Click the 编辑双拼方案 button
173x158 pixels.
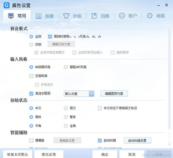click(61, 44)
